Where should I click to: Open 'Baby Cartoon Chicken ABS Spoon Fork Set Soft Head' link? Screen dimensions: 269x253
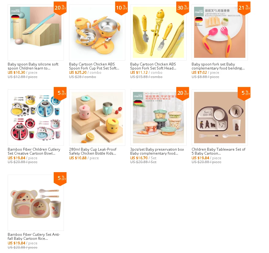[x=153, y=66]
